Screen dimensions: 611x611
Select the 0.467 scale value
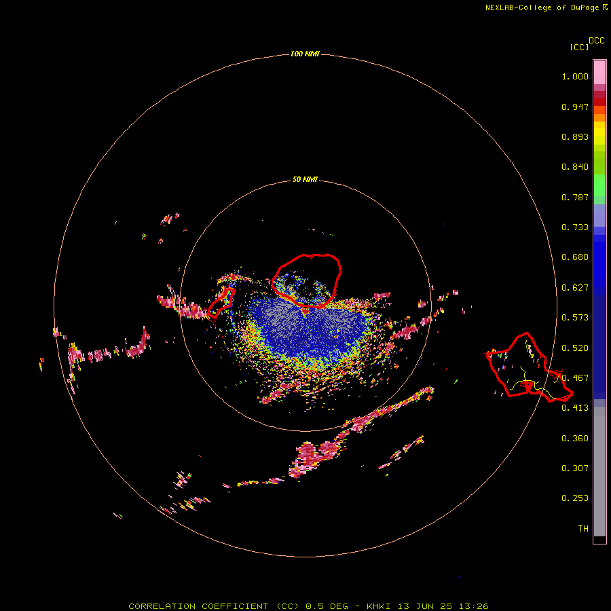pos(575,378)
